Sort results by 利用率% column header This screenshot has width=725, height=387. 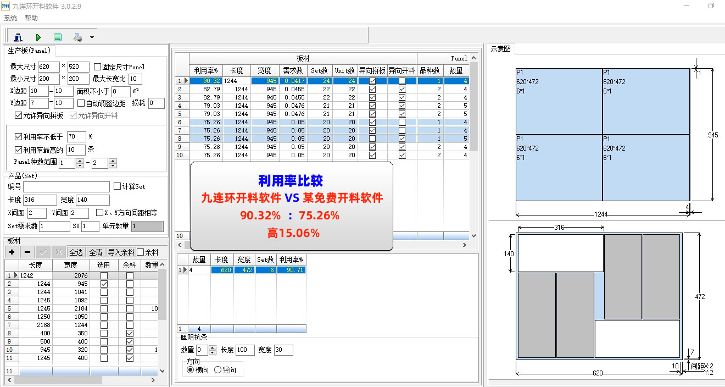[206, 70]
